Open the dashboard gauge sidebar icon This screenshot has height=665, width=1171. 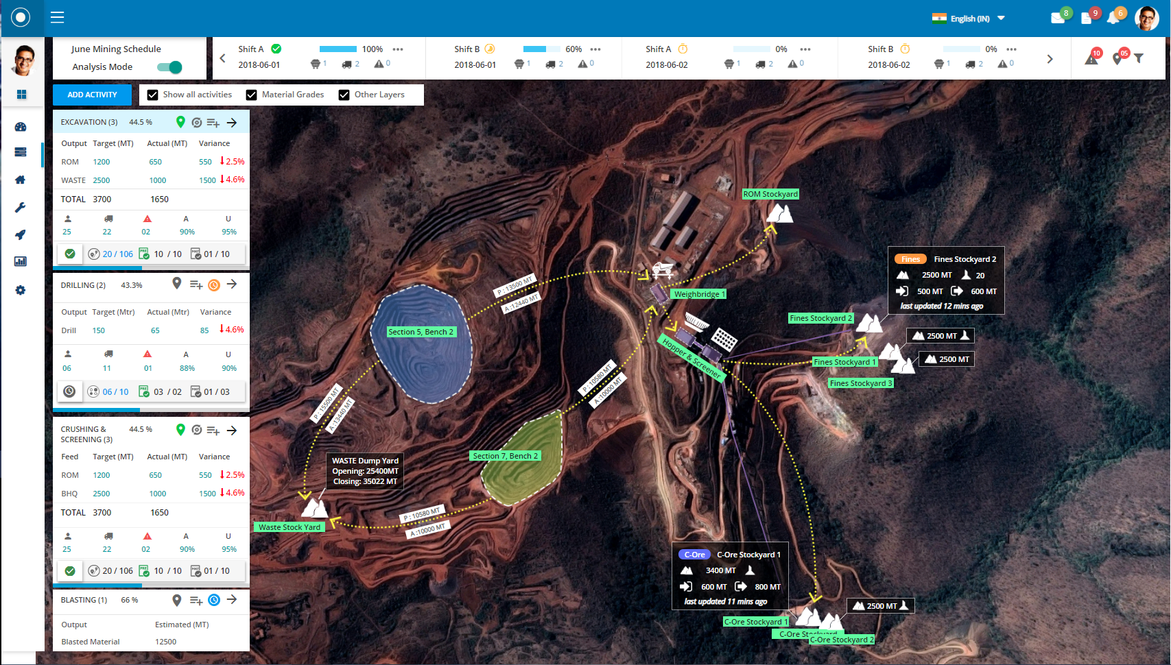coord(21,127)
